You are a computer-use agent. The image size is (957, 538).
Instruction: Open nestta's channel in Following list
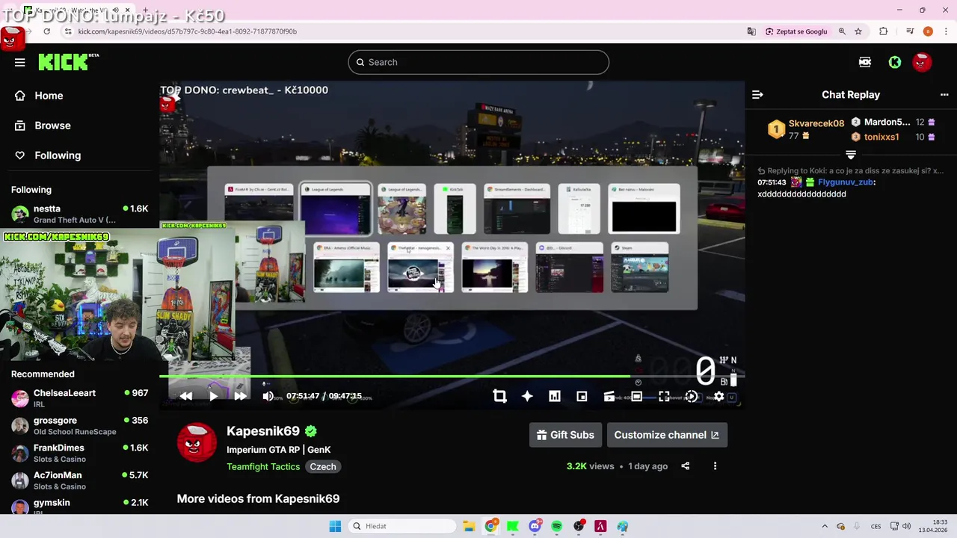(x=79, y=214)
